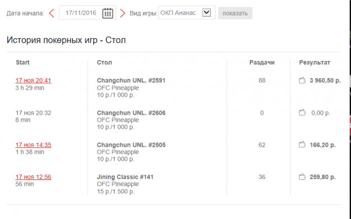Open the calendar date picker icon

coord(107,13)
